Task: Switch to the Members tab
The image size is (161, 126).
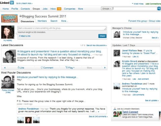Action: (x=42, y=21)
